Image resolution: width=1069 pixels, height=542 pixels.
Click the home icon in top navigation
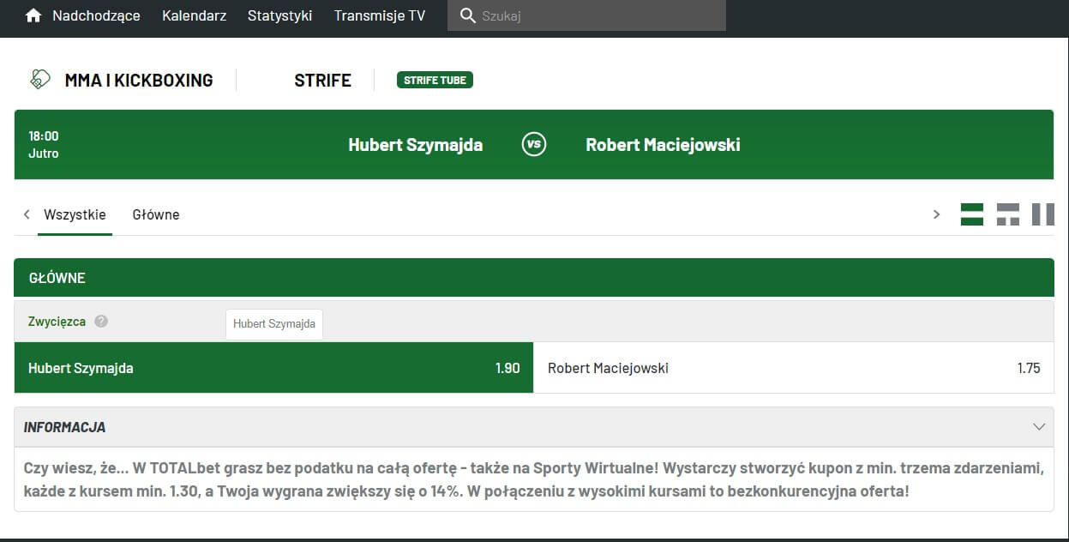tap(33, 15)
